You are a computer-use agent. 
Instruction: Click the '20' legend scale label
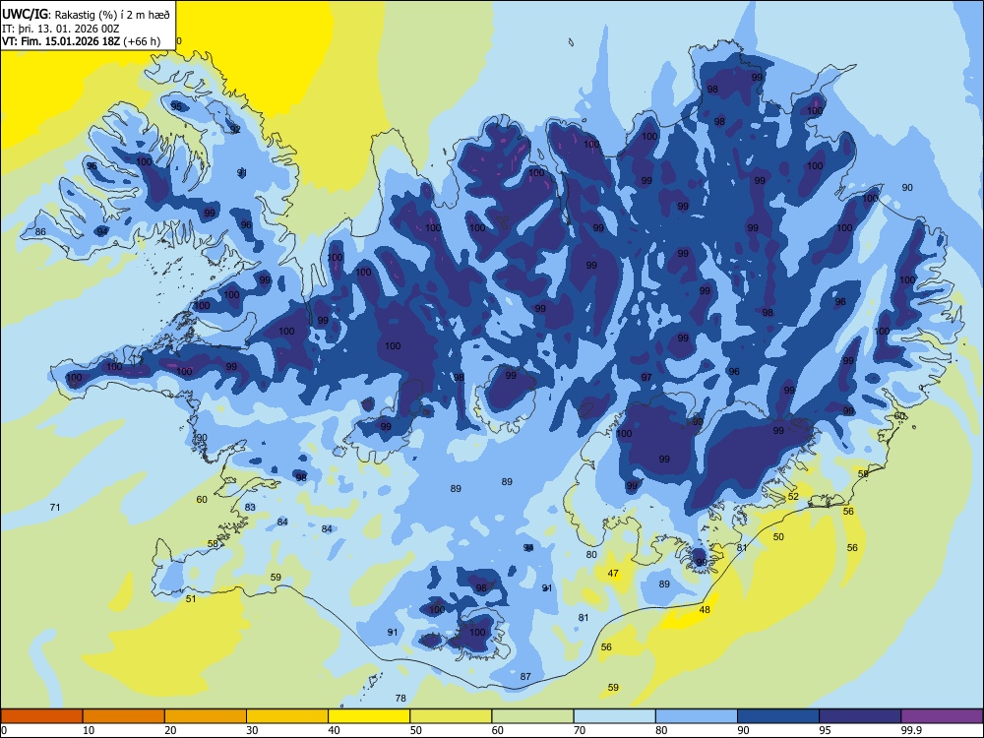click(170, 730)
